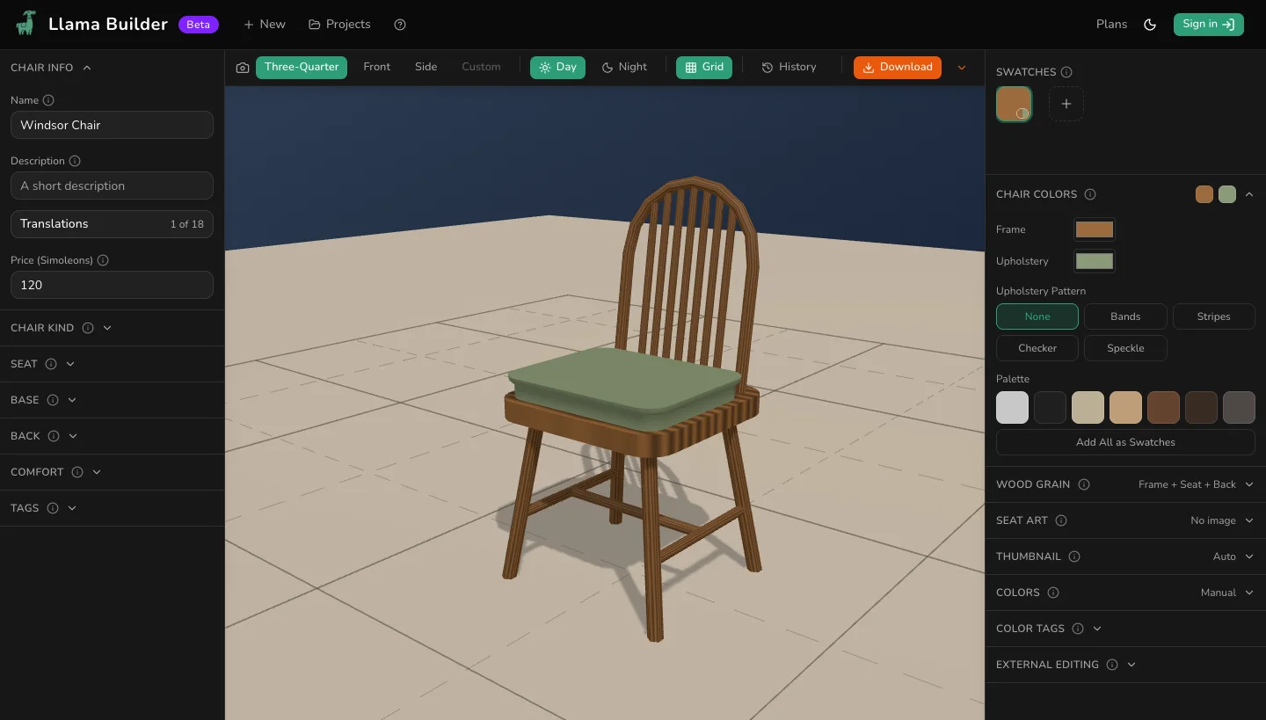Click the Name input field
The height and width of the screenshot is (720, 1266).
(x=112, y=125)
